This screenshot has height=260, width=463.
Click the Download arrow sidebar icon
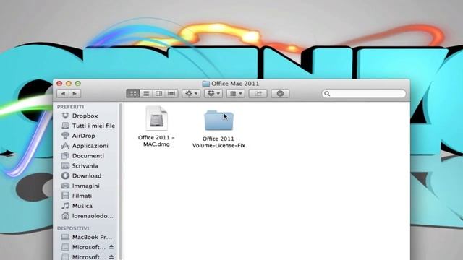point(65,175)
